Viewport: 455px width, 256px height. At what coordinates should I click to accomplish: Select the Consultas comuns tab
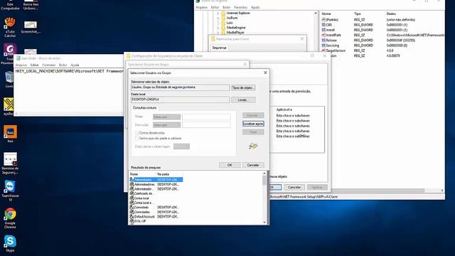pyautogui.click(x=144, y=107)
